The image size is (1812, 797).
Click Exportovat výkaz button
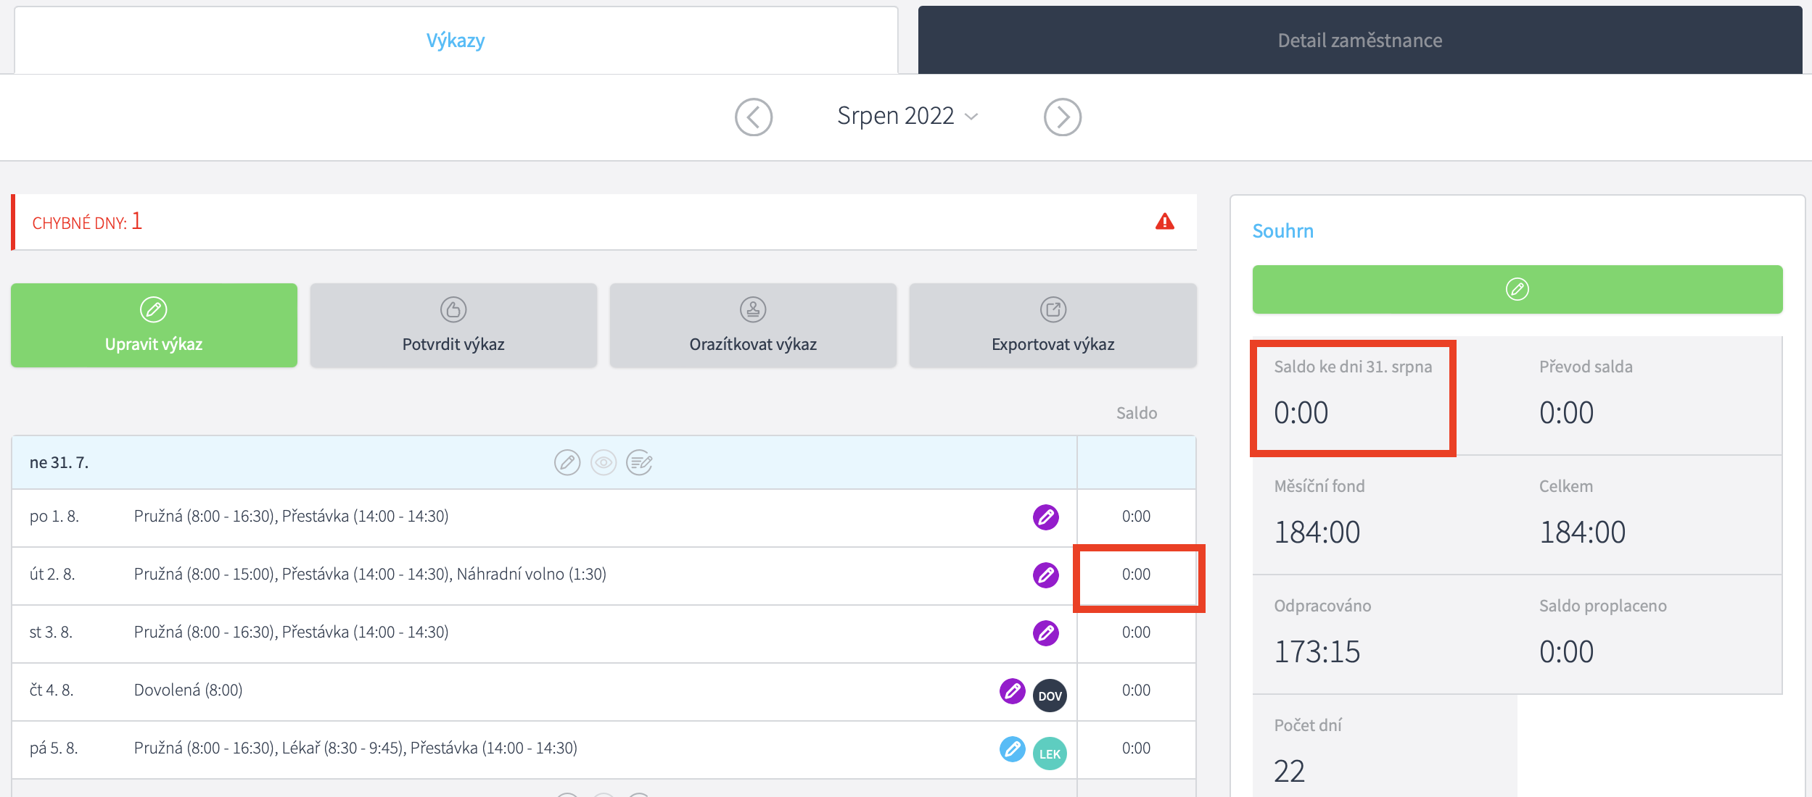tap(1053, 325)
